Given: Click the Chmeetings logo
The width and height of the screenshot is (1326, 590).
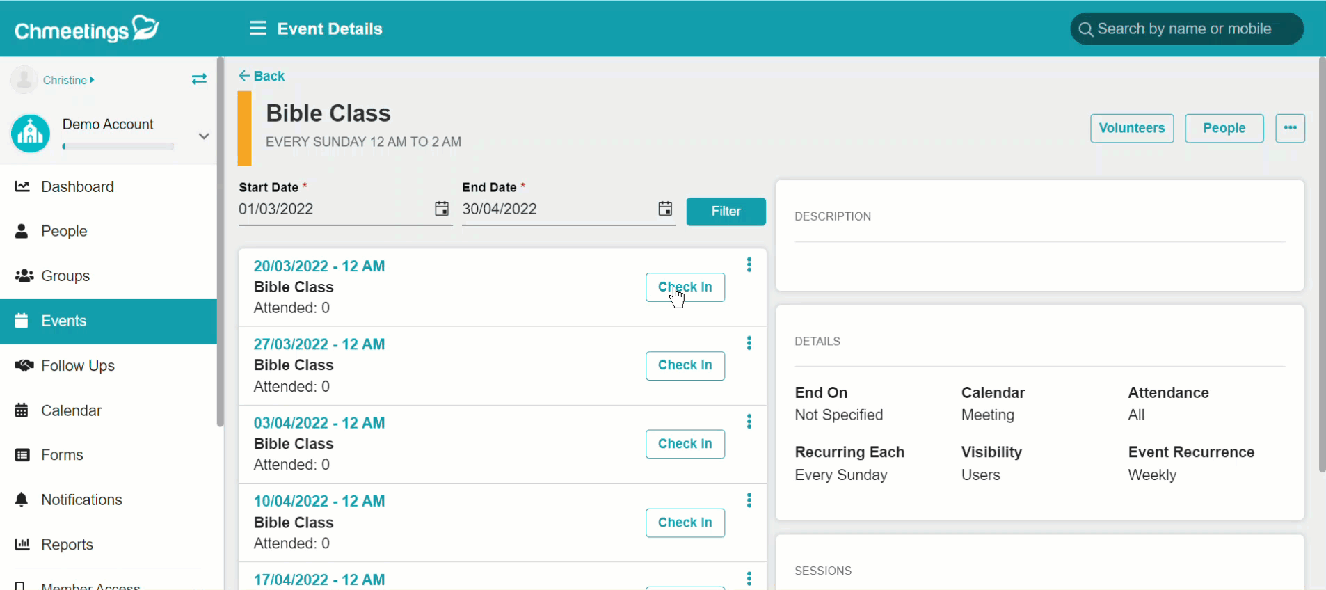Looking at the screenshot, I should click(87, 29).
